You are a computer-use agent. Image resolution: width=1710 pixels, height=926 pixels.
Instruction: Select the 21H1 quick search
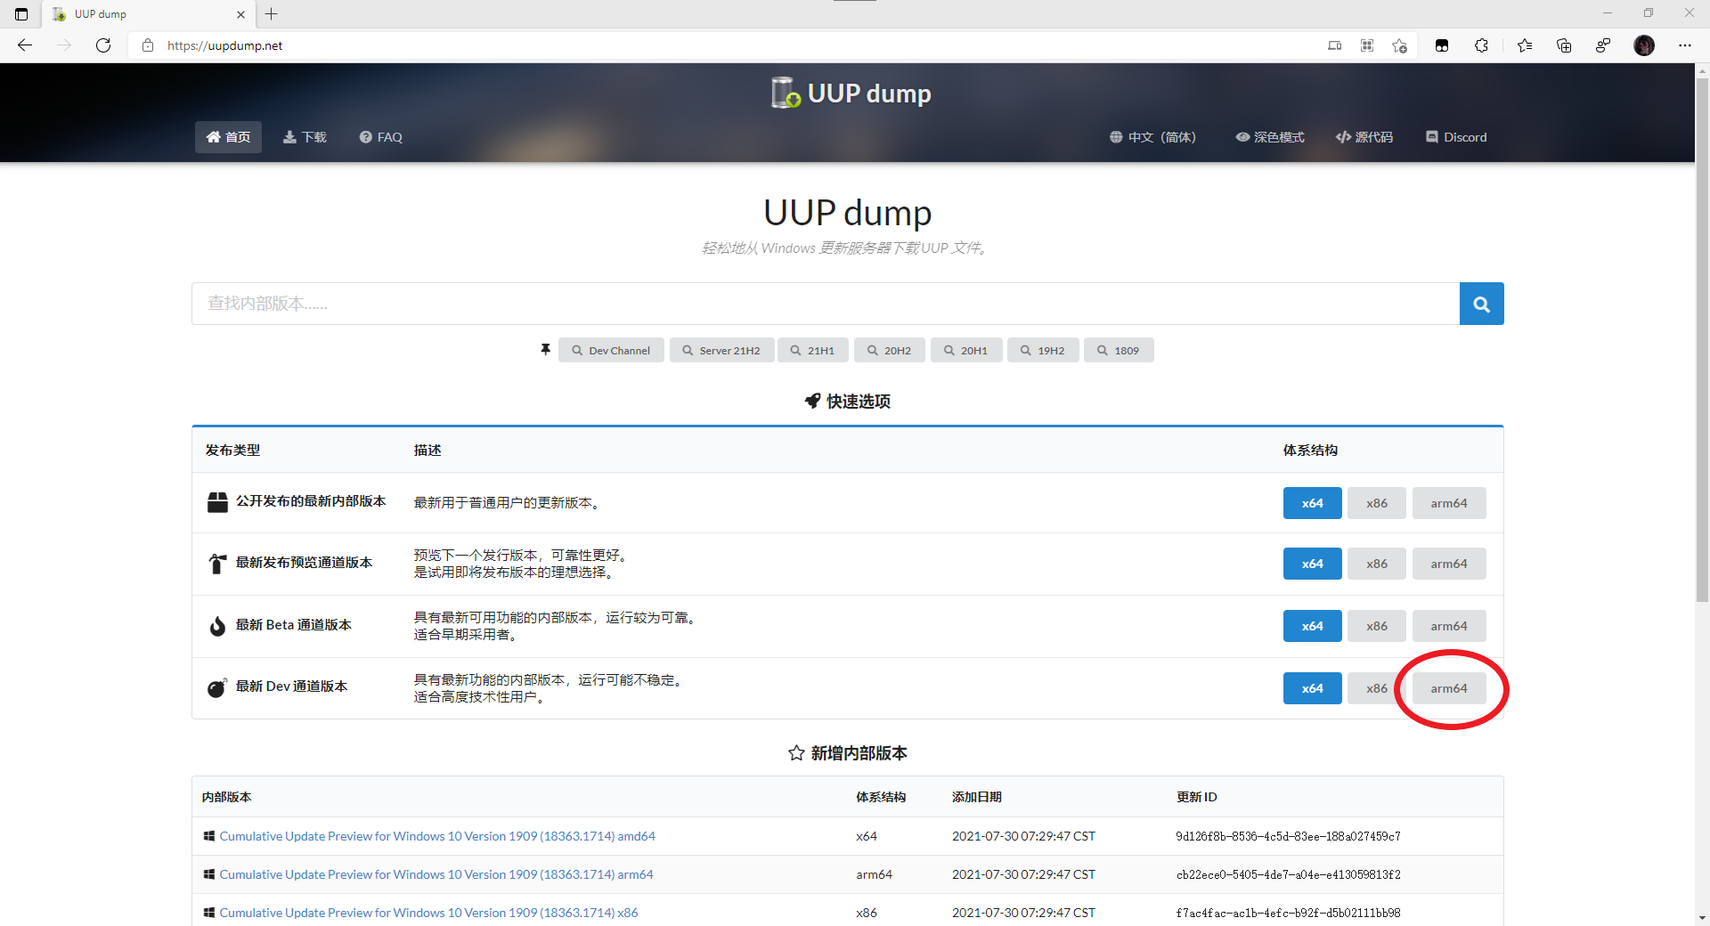(812, 350)
